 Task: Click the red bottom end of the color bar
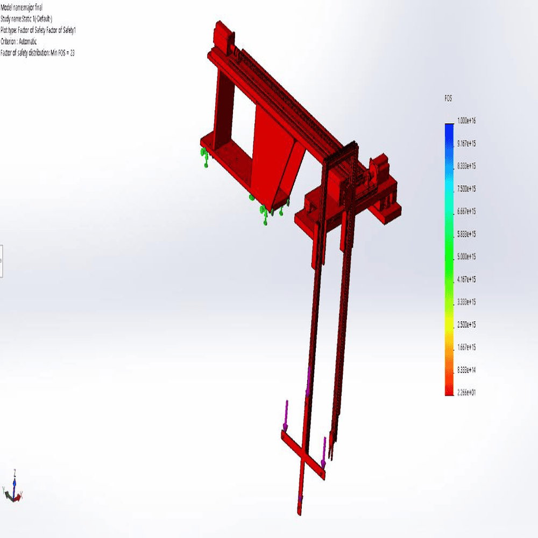point(449,392)
